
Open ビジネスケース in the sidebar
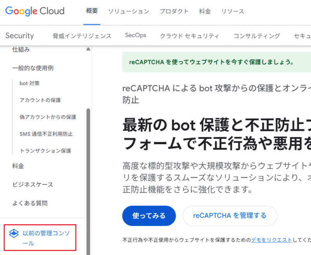pyautogui.click(x=33, y=185)
